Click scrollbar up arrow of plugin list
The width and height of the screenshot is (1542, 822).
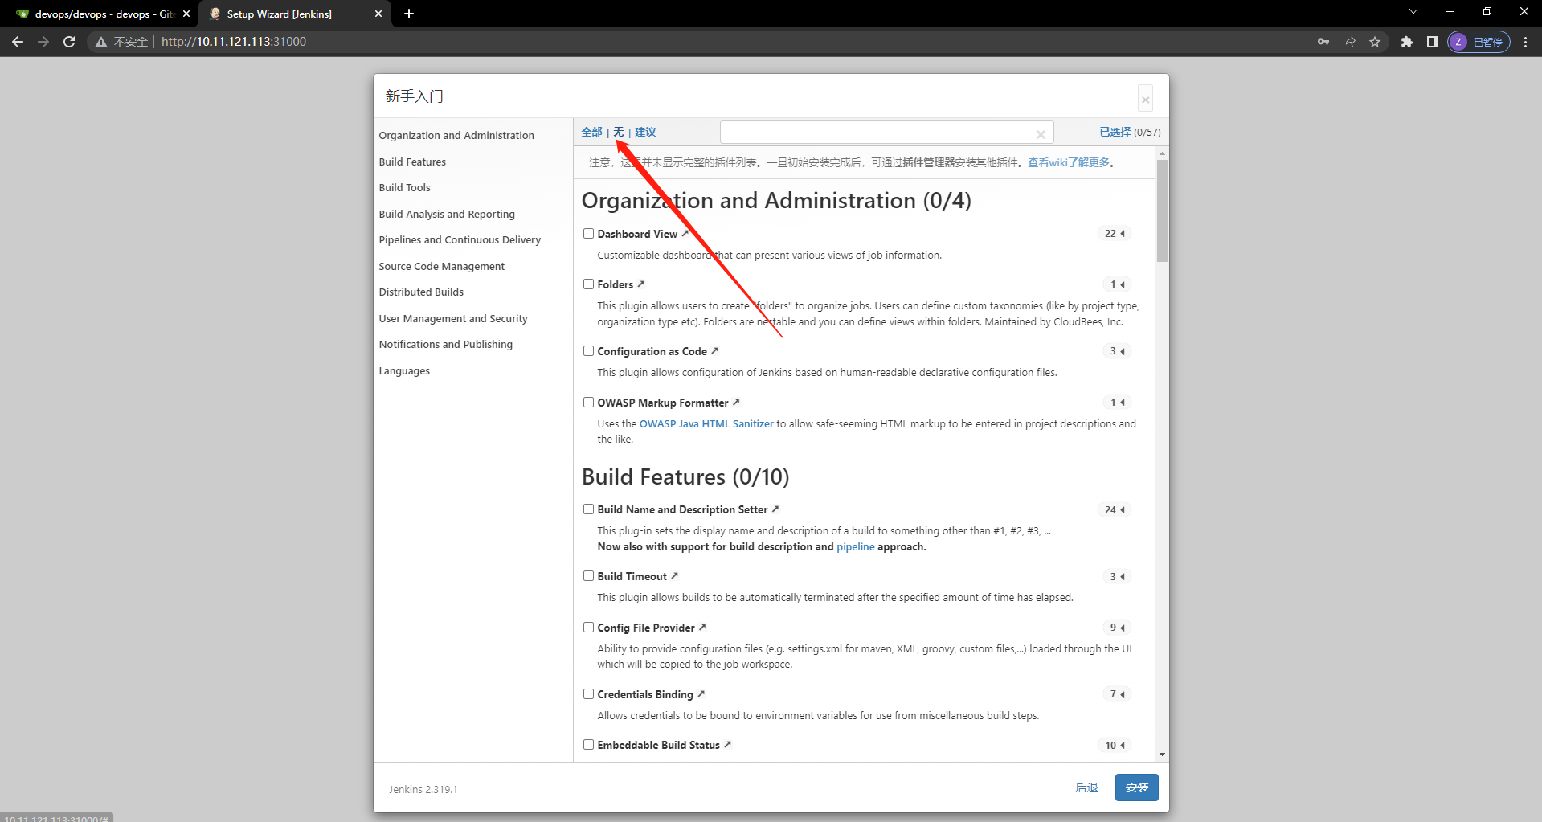click(1162, 153)
